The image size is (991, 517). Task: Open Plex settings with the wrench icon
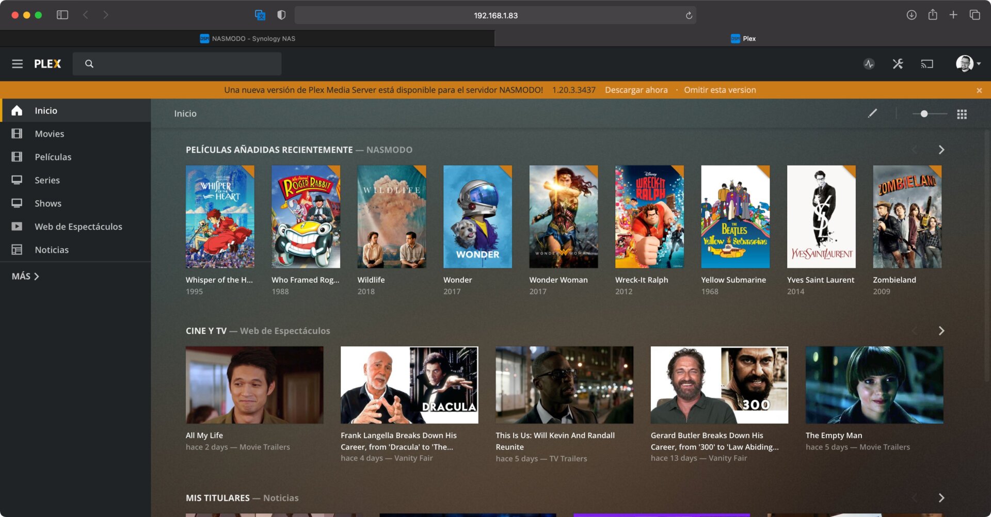[x=898, y=63]
